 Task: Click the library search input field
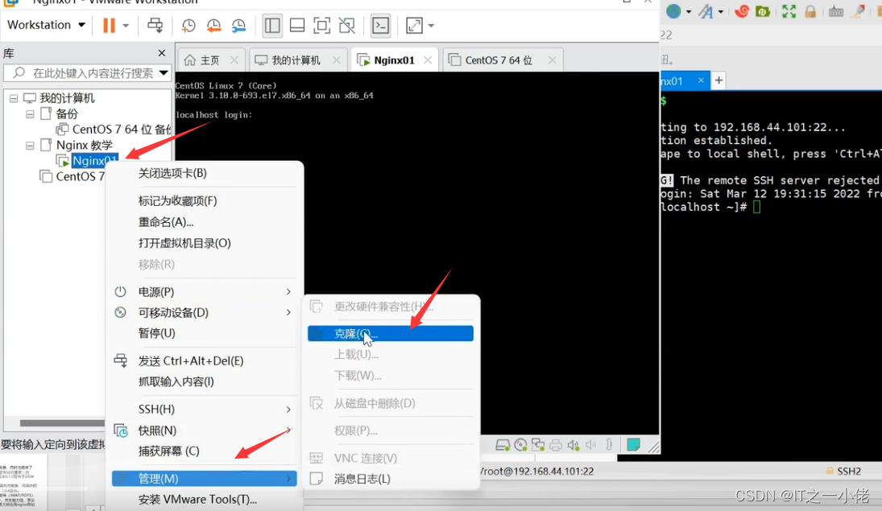(x=89, y=72)
